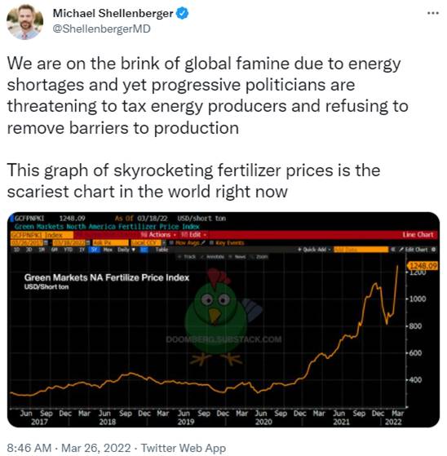Expand the Edit dropdown in red bar
This screenshot has width=447, height=456.
(x=193, y=235)
